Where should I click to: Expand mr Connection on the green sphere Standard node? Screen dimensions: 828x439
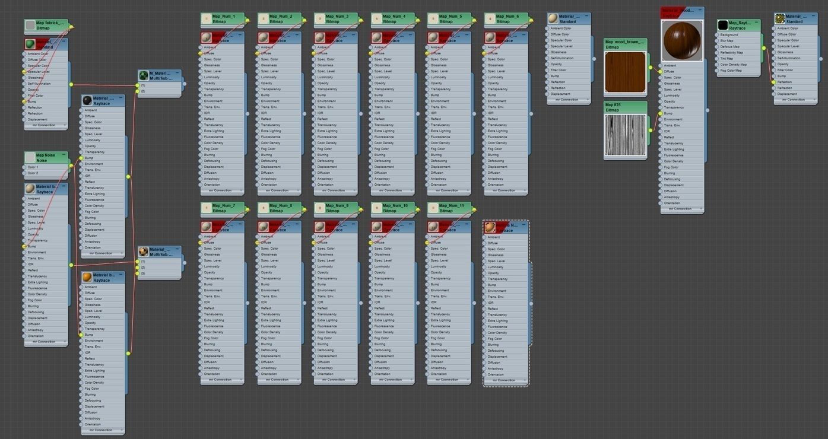(46, 125)
